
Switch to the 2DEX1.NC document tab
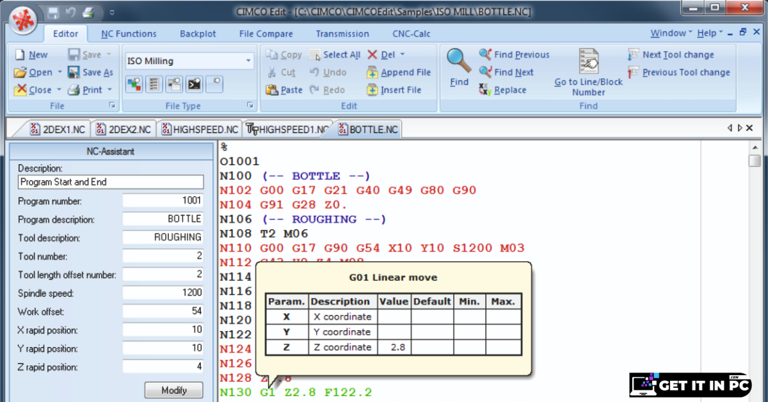point(58,129)
